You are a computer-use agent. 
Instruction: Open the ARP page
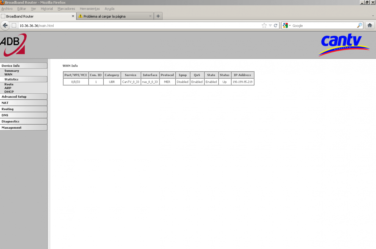8,88
